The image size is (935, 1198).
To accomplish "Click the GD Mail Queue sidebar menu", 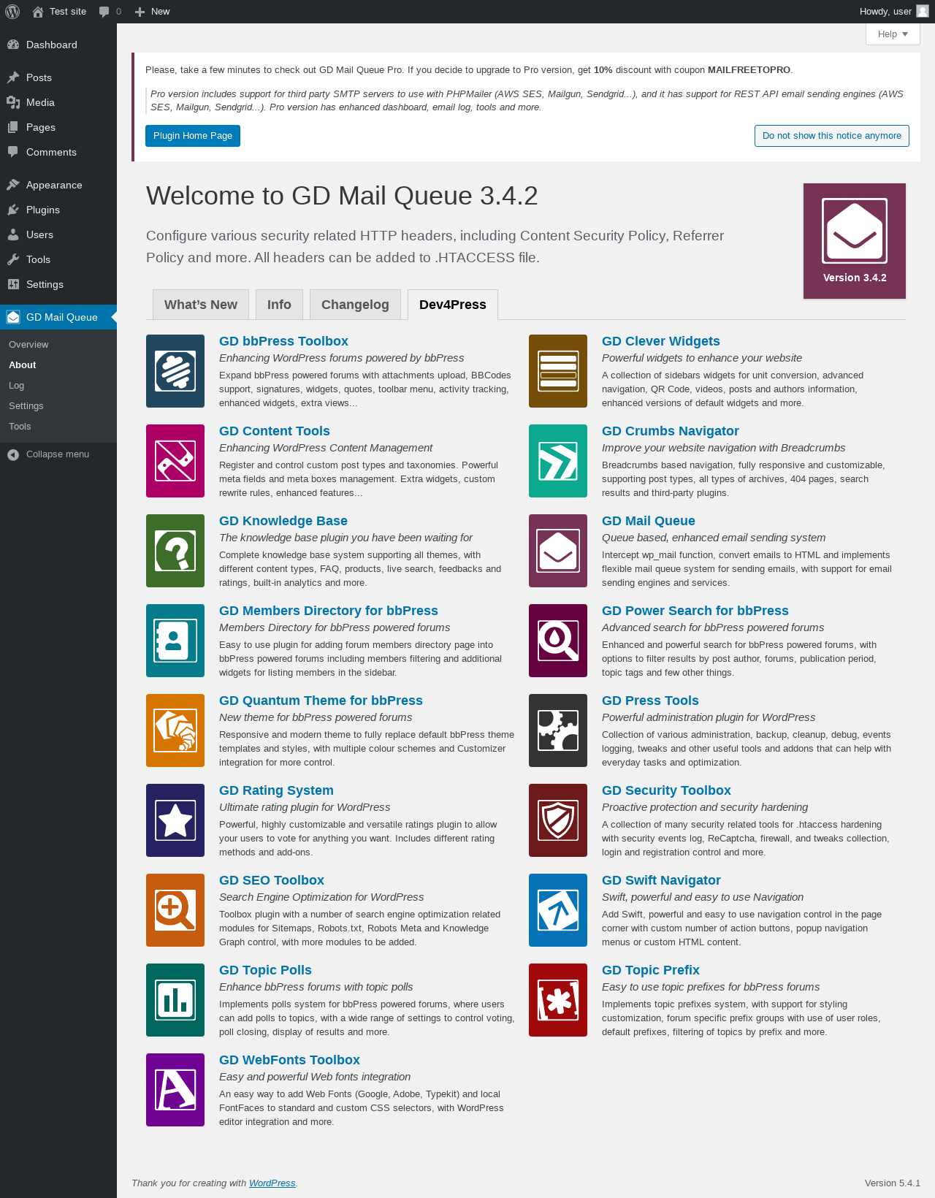I will click(x=58, y=317).
